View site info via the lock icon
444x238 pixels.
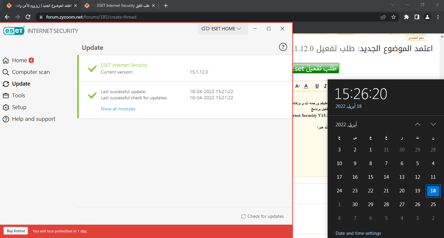coord(41,17)
